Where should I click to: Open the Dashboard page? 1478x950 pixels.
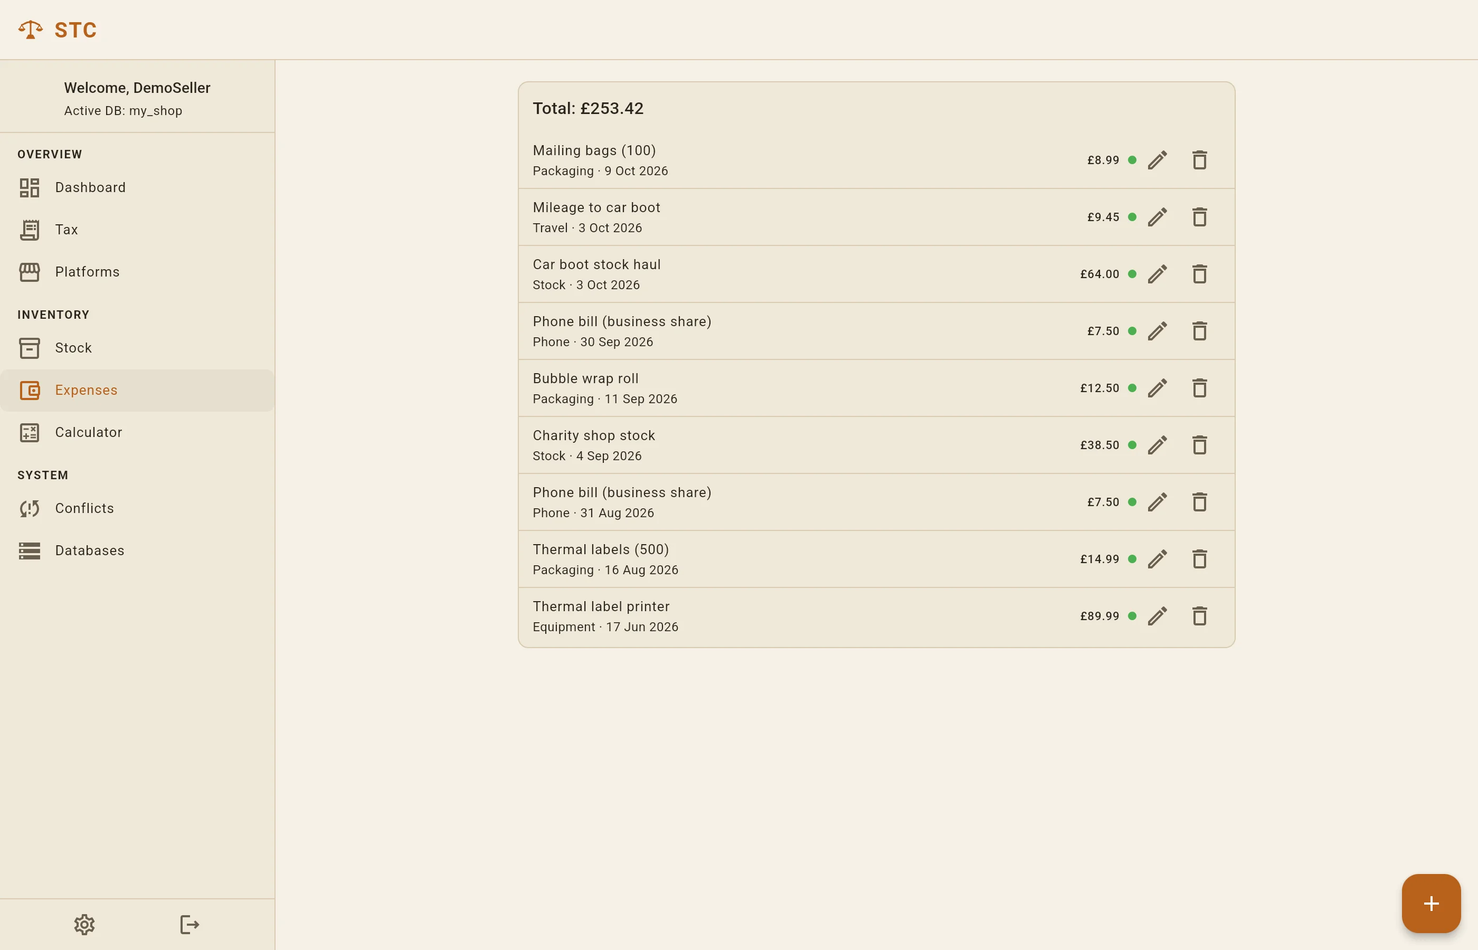click(137, 187)
